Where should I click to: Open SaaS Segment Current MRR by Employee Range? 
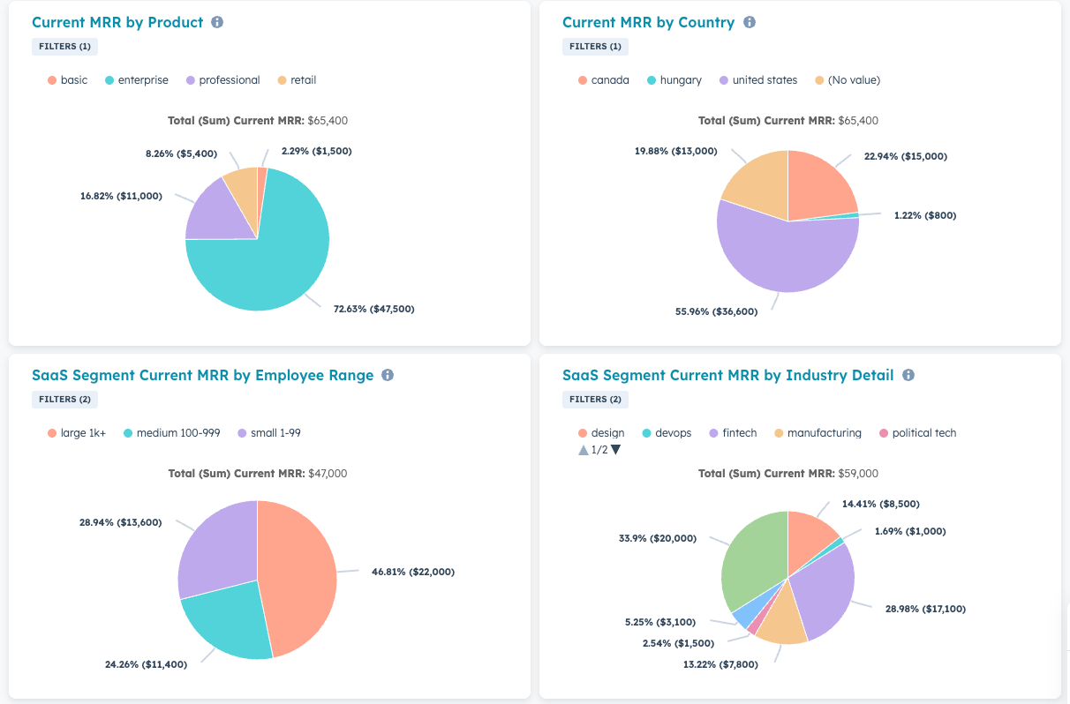[203, 375]
